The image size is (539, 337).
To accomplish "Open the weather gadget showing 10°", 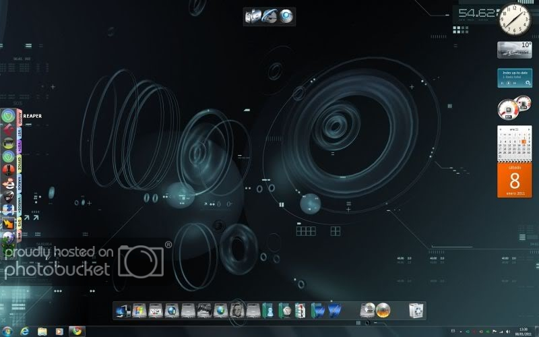I will tap(515, 50).
